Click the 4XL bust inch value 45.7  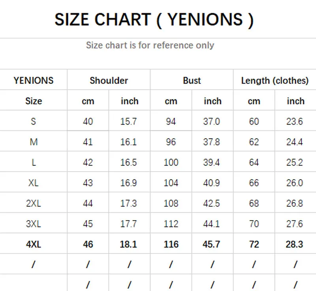point(211,244)
